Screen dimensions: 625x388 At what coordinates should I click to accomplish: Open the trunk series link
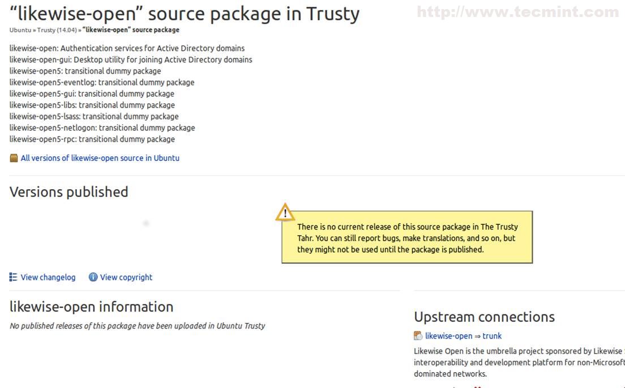pyautogui.click(x=492, y=336)
